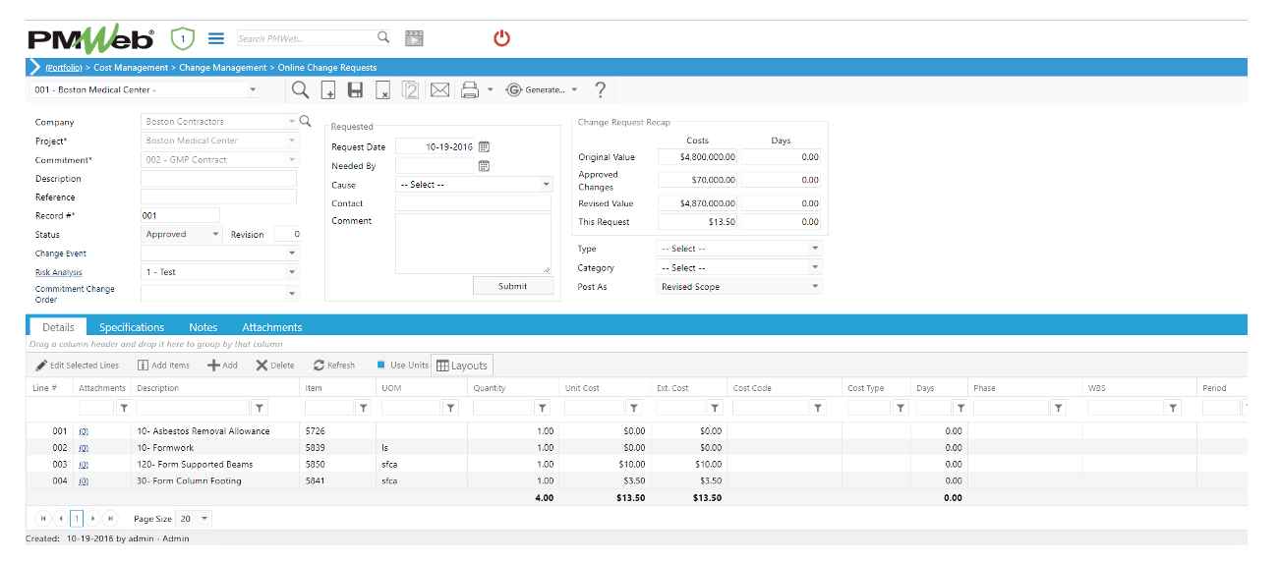Open the Risk Analysis link label
This screenshot has width=1280, height=564.
(59, 272)
